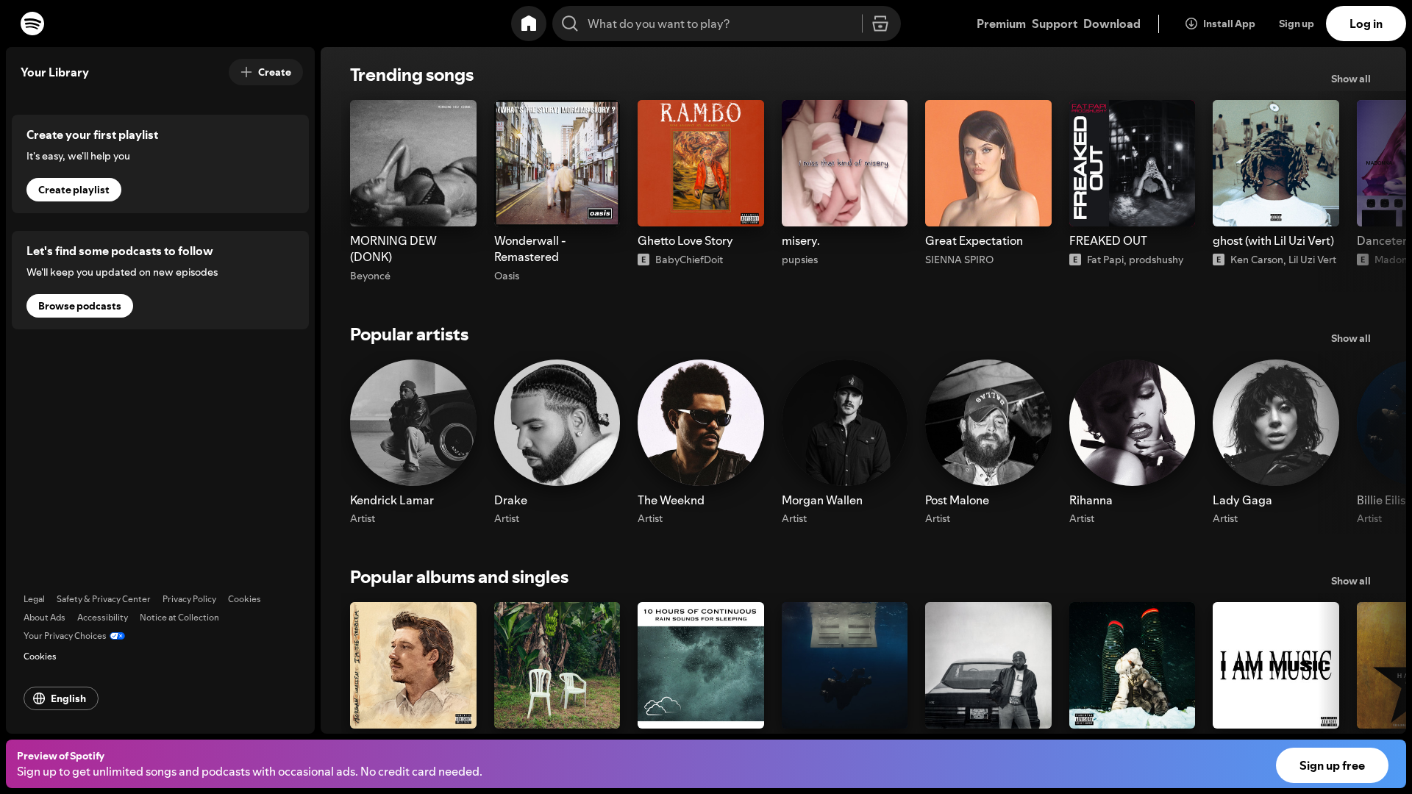Click the pupsies artist link
The height and width of the screenshot is (794, 1412).
(x=799, y=260)
